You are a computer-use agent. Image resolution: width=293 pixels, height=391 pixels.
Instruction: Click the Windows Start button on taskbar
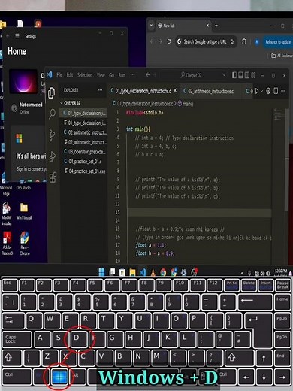pyautogui.click(x=102, y=272)
